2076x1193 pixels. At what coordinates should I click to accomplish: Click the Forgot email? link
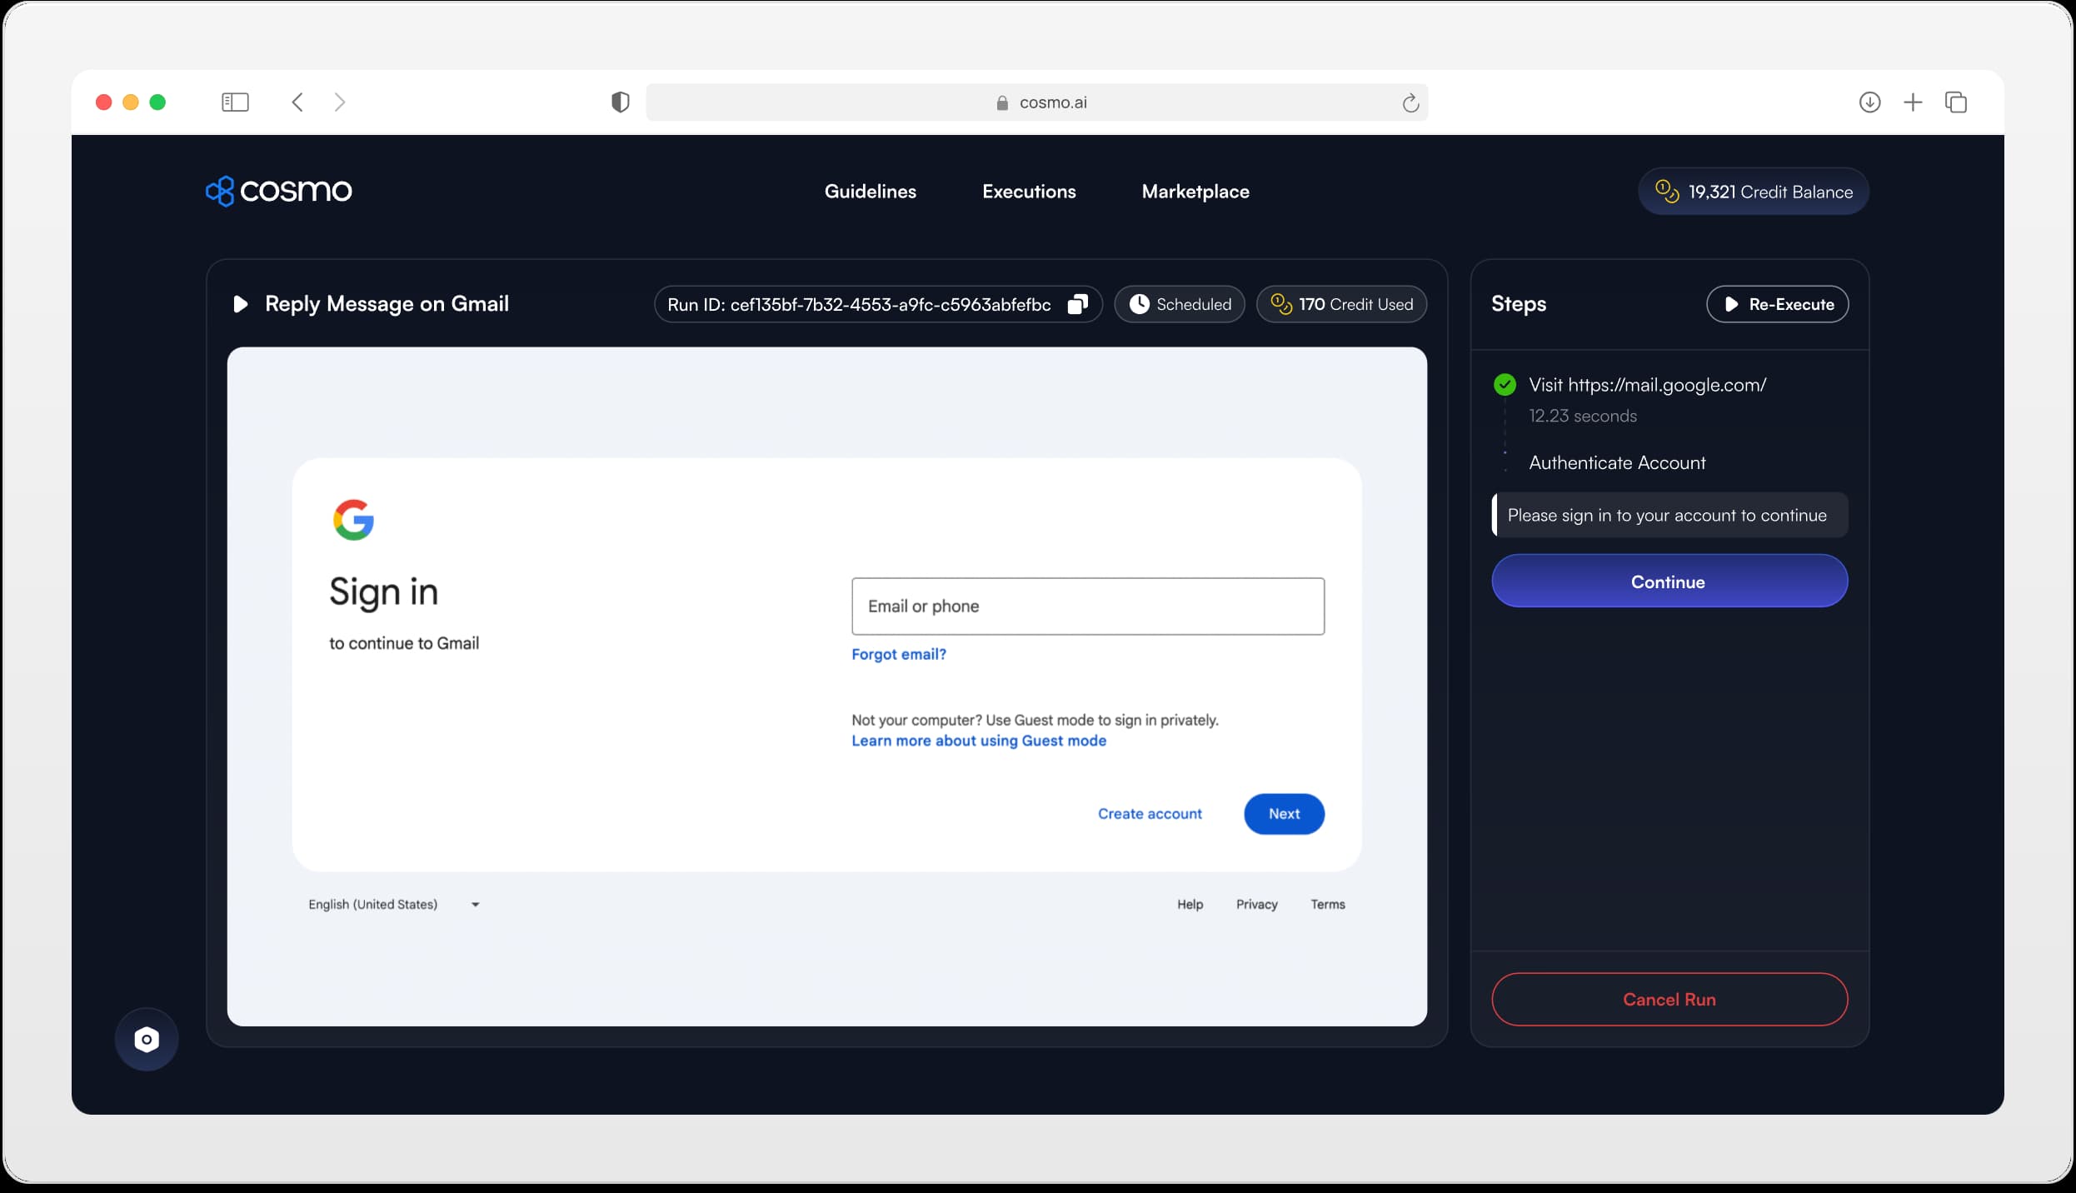[x=898, y=654]
